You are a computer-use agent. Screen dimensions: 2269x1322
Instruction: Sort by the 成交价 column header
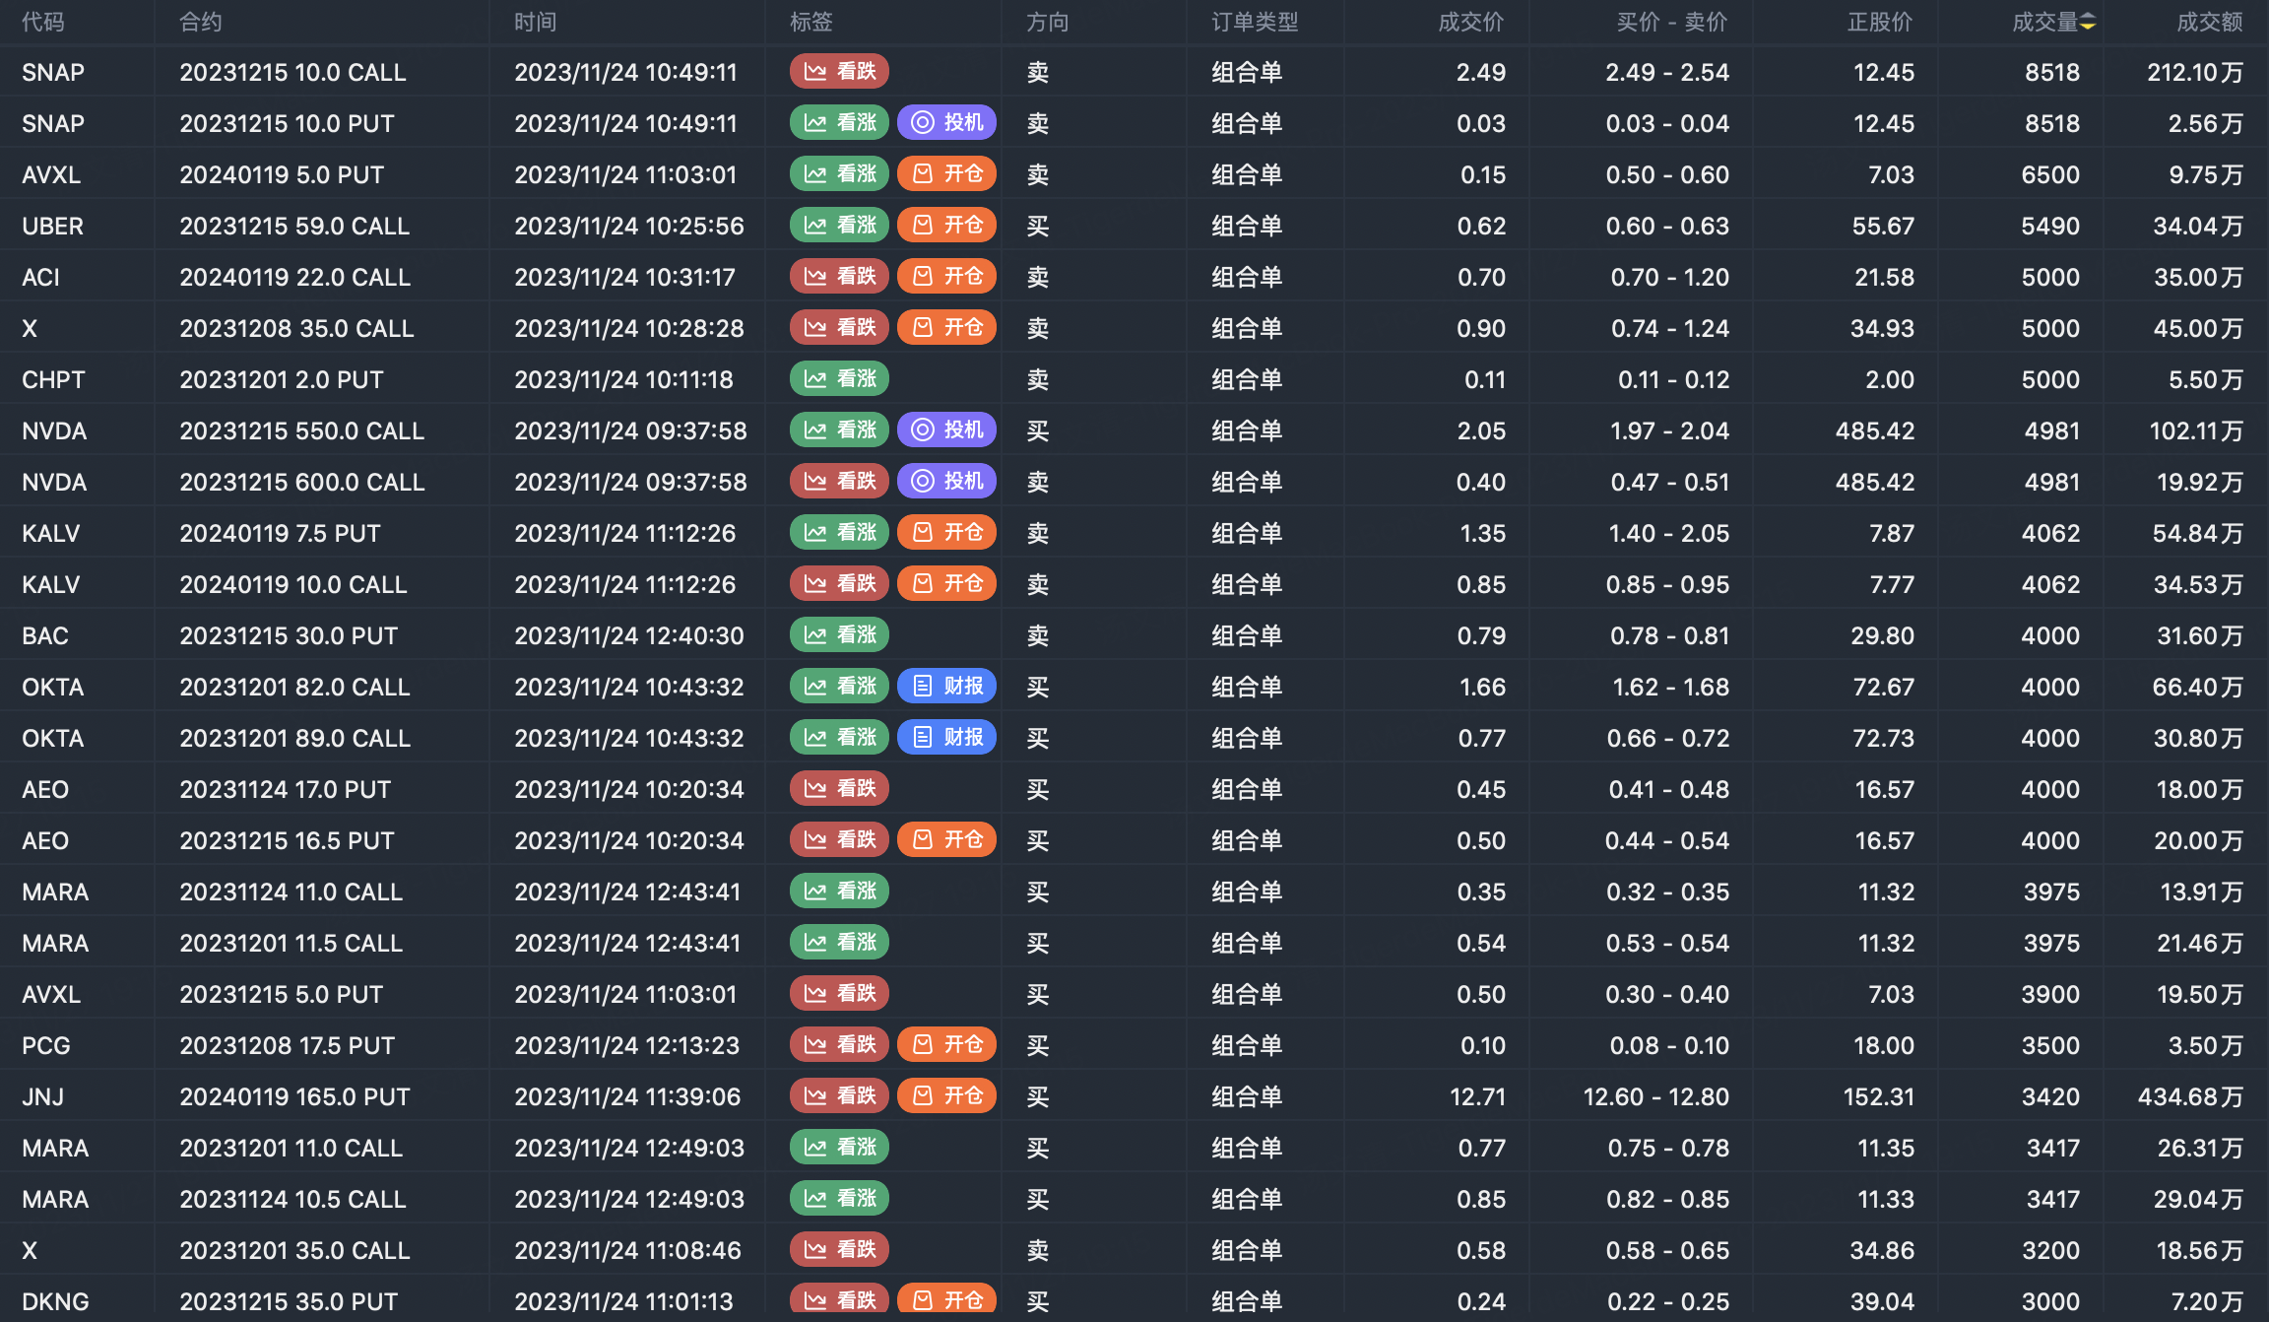[x=1470, y=23]
